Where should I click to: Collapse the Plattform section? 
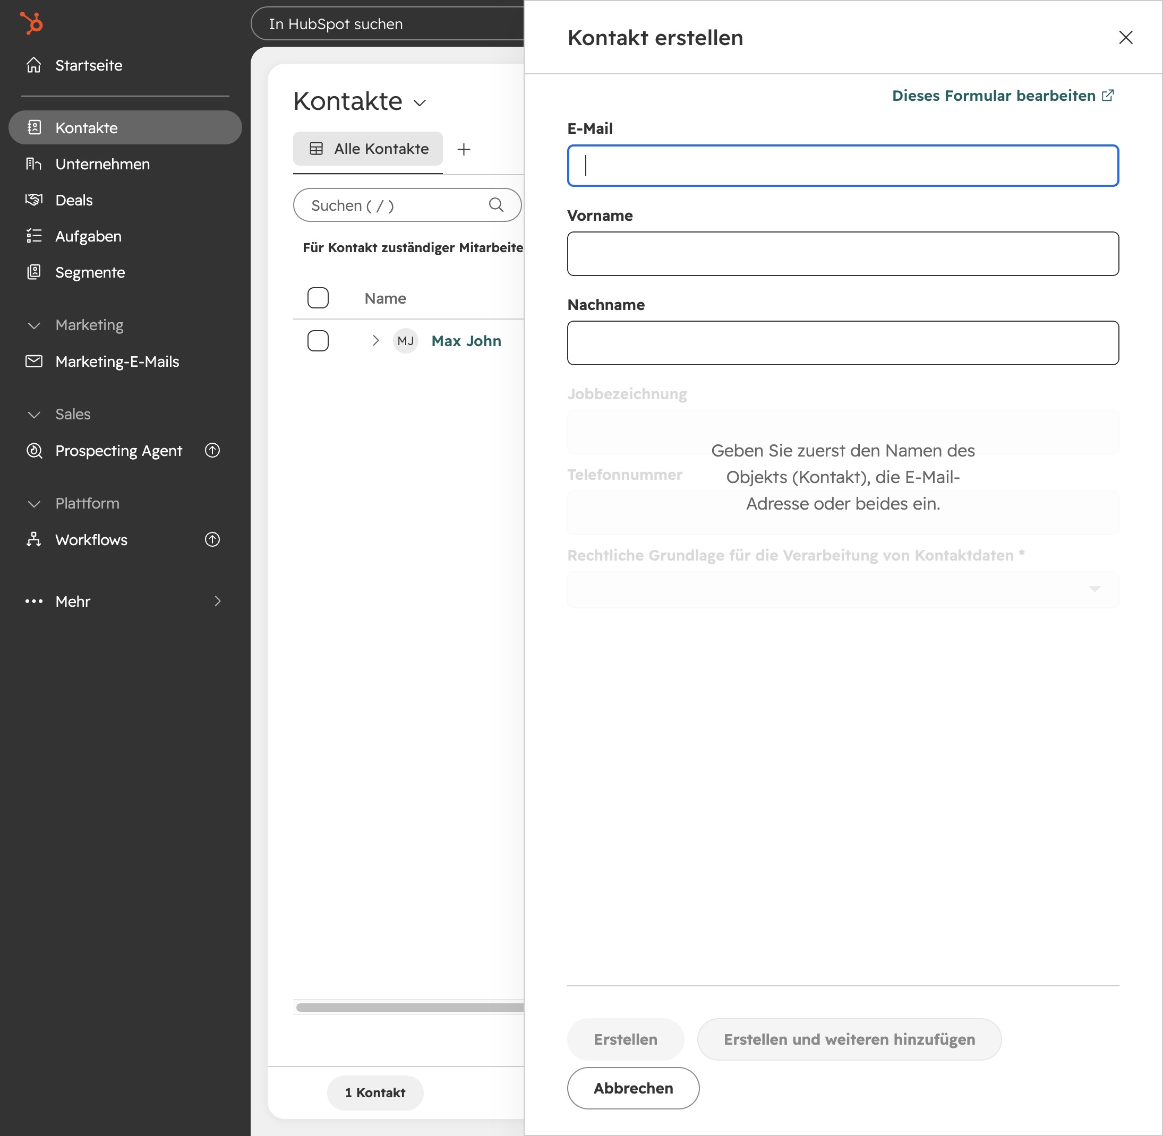(x=34, y=504)
